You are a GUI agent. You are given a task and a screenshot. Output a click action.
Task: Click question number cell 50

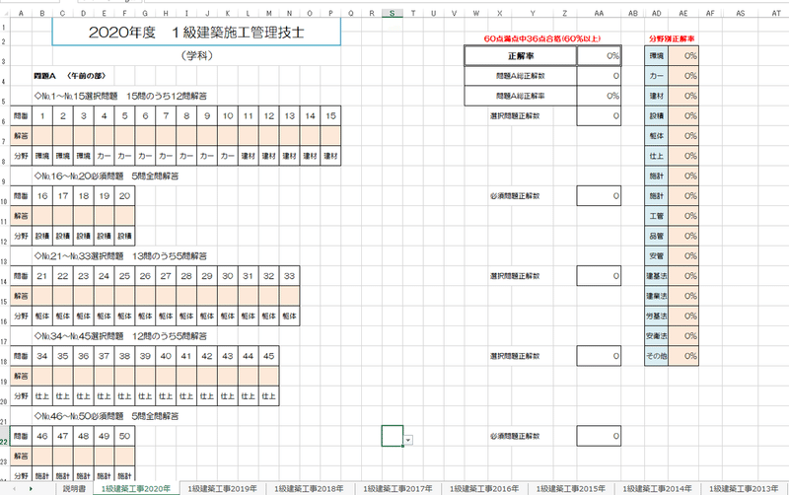click(125, 436)
